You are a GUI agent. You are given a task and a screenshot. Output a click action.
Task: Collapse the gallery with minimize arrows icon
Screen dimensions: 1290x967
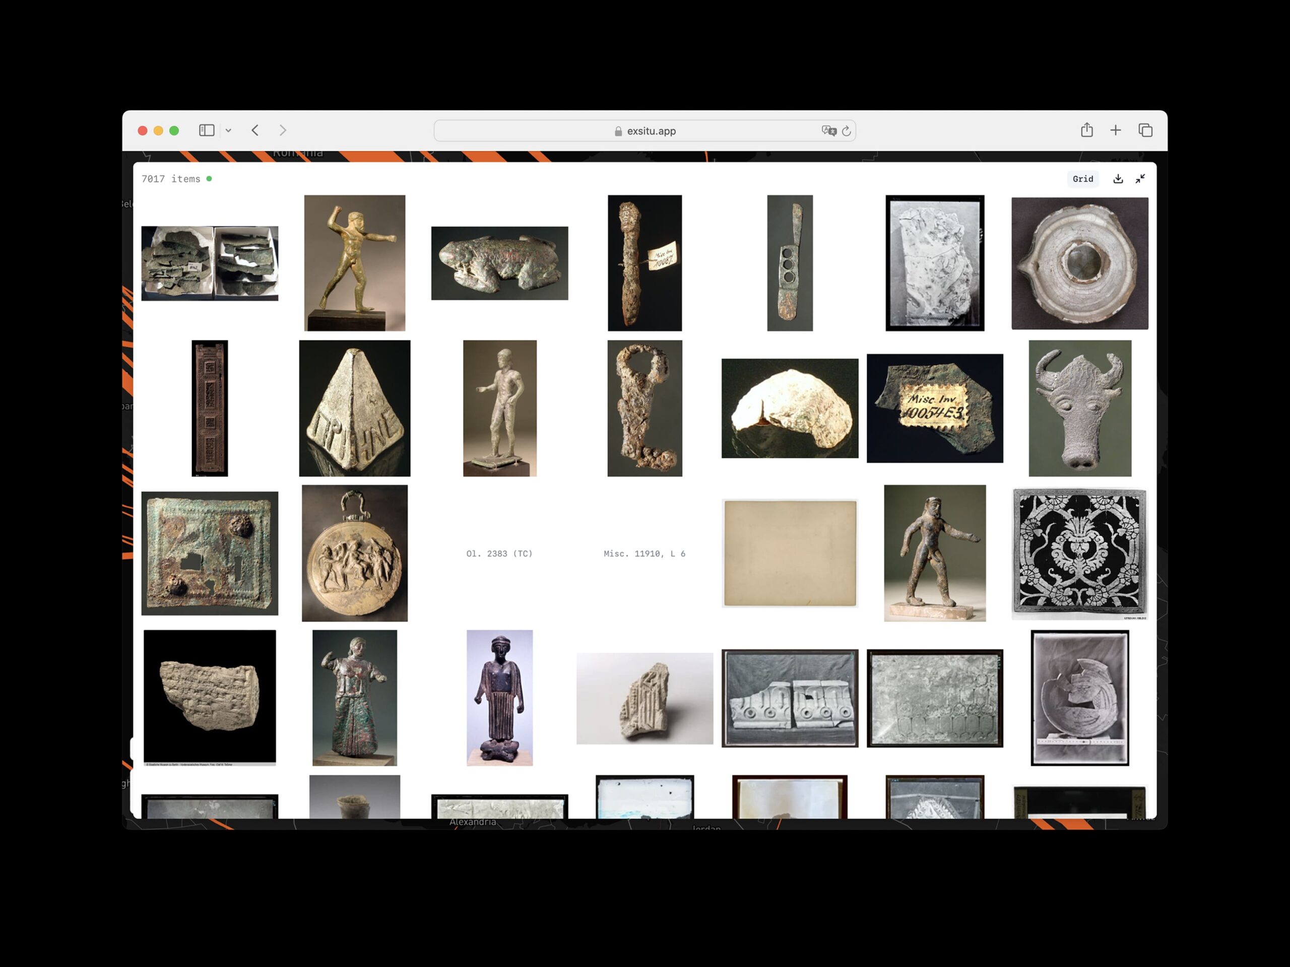[1140, 179]
